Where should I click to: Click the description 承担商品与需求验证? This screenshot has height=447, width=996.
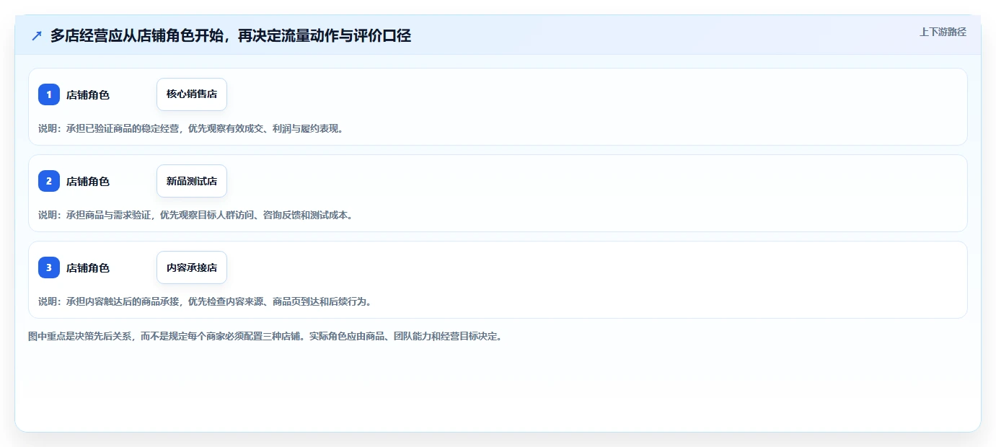[x=196, y=215]
